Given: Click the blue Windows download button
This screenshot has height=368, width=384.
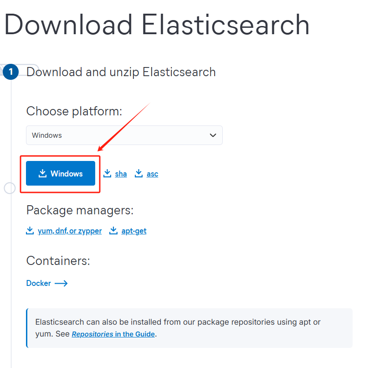Looking at the screenshot, I should pos(61,173).
